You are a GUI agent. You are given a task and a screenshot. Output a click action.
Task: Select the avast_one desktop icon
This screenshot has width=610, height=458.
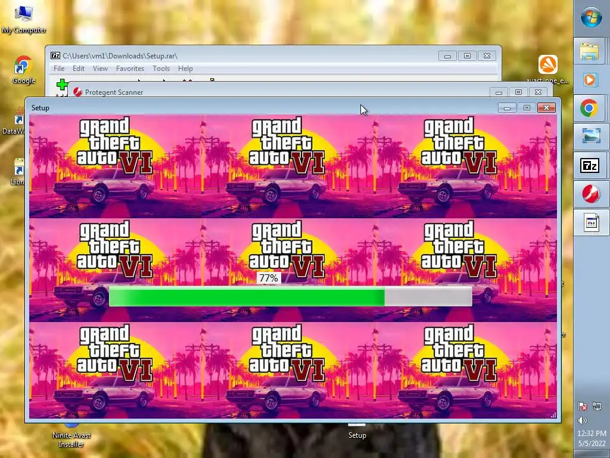click(548, 70)
